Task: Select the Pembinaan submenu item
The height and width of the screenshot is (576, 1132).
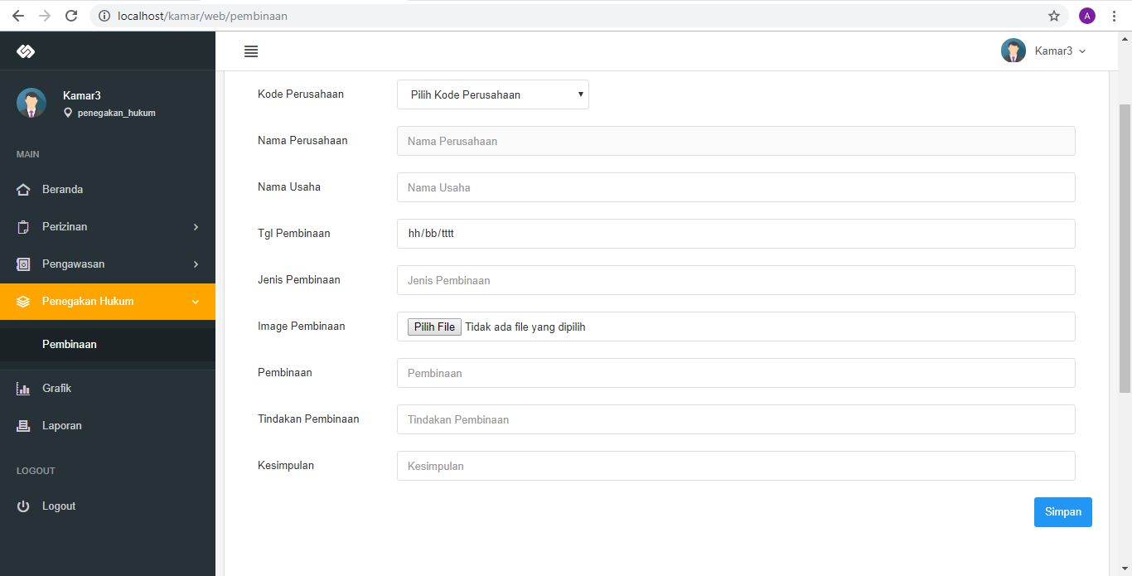Action: point(70,344)
